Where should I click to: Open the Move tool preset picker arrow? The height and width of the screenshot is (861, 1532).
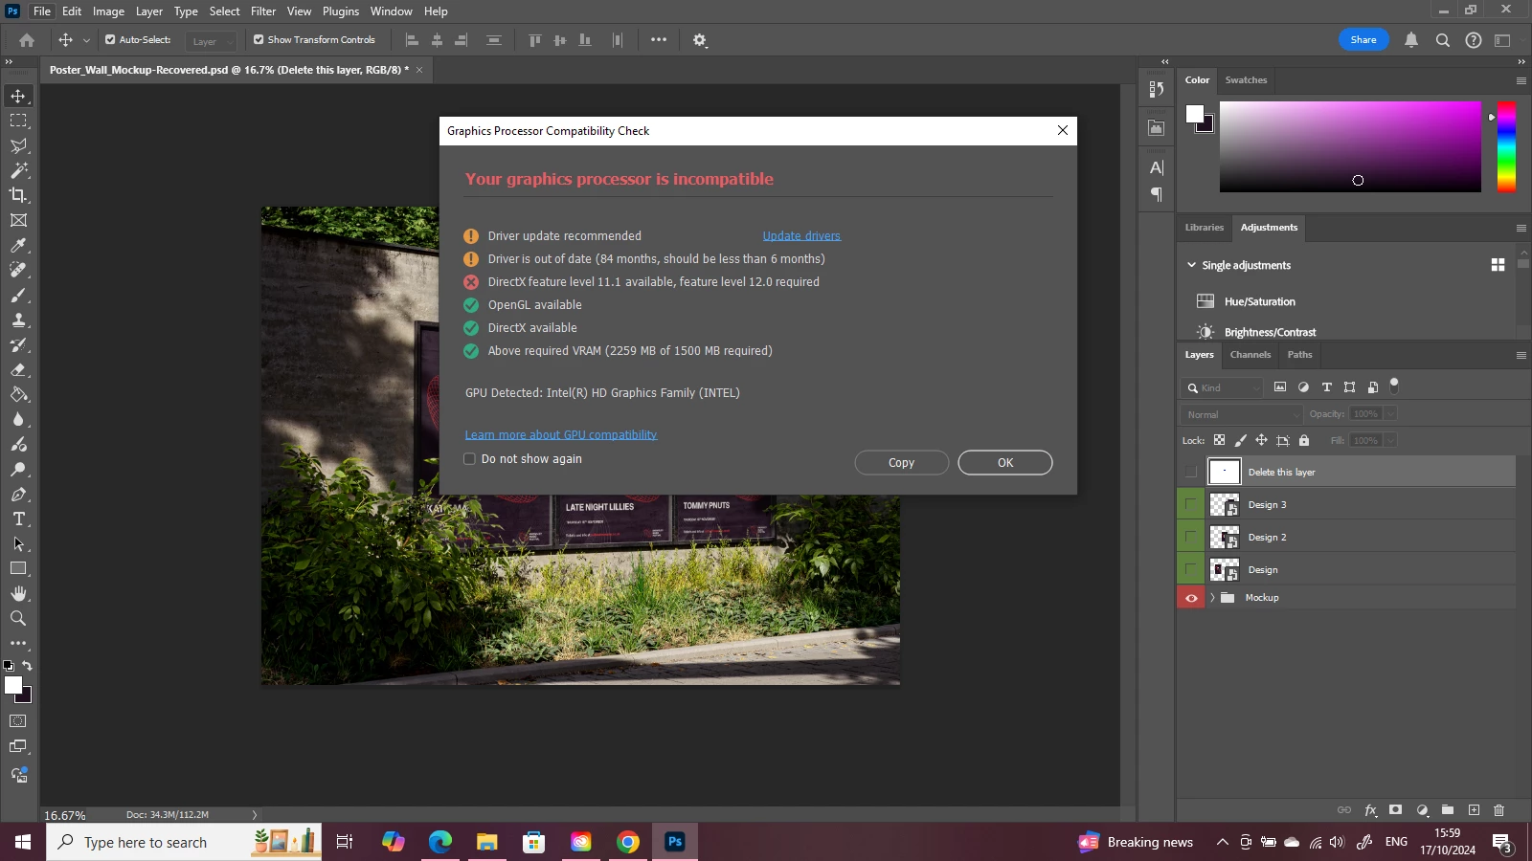pyautogui.click(x=86, y=40)
